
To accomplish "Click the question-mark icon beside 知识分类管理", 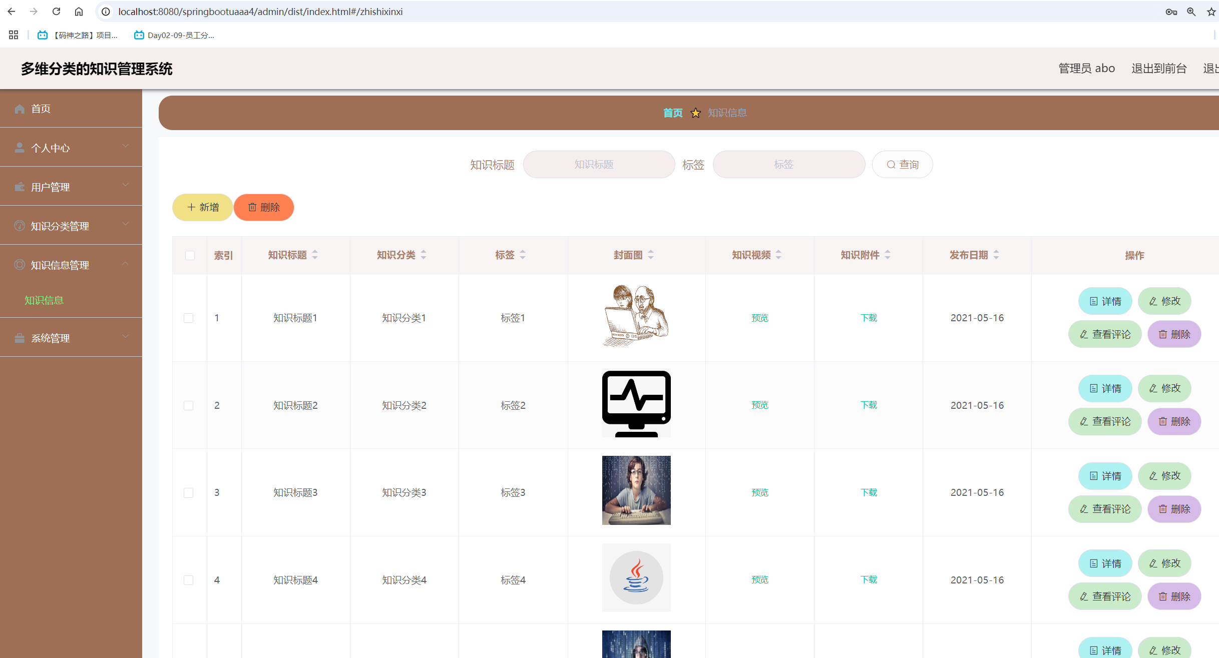I will 19,225.
